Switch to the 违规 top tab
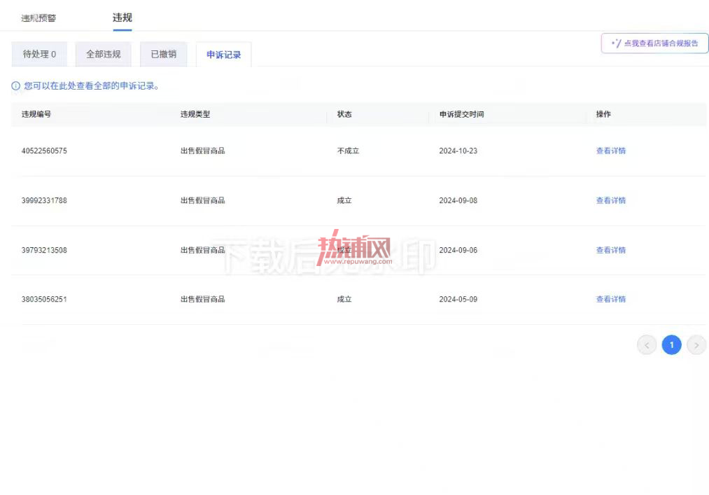Screen dimensions: 709x495 pyautogui.click(x=122, y=18)
